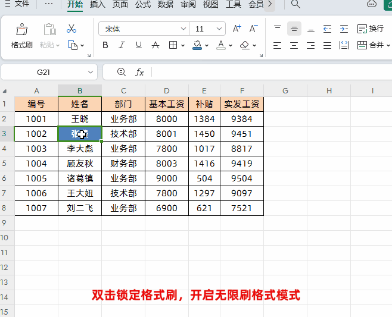Toggle bold formatting

(x=105, y=45)
